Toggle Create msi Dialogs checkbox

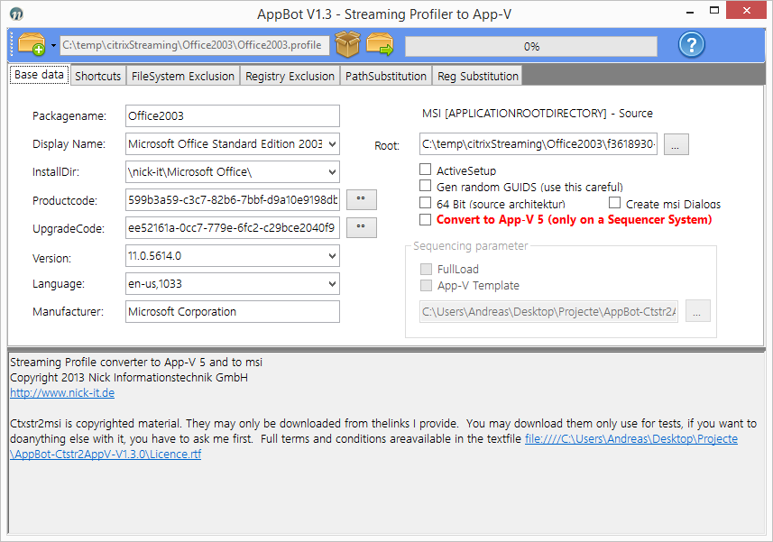coord(614,203)
